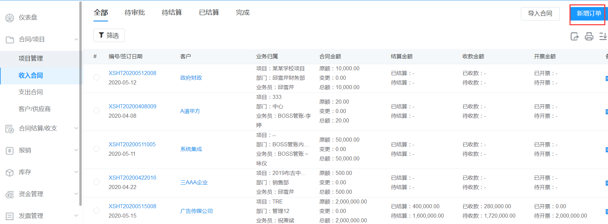Image resolution: width=608 pixels, height=224 pixels.
Task: Click the dashboard icon beside 仪表盘
Action: [10, 18]
